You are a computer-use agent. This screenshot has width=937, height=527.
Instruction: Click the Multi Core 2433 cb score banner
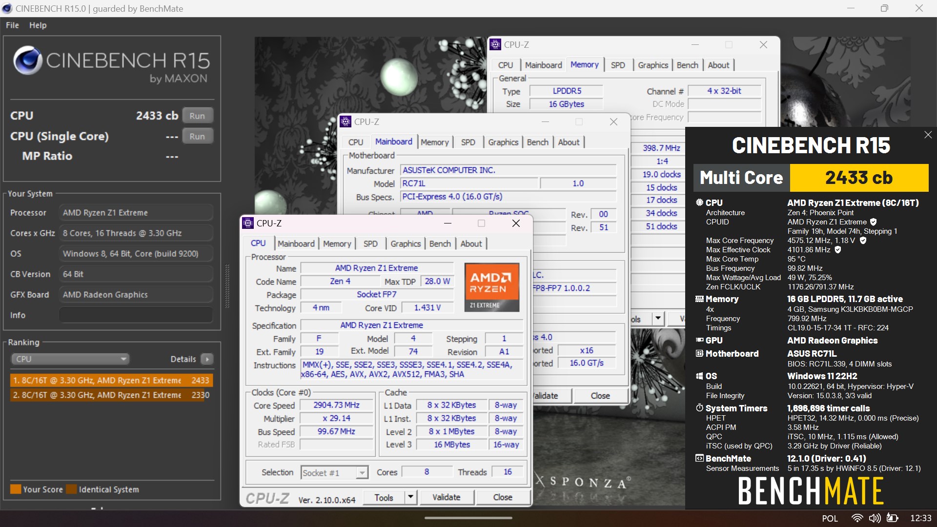point(811,178)
